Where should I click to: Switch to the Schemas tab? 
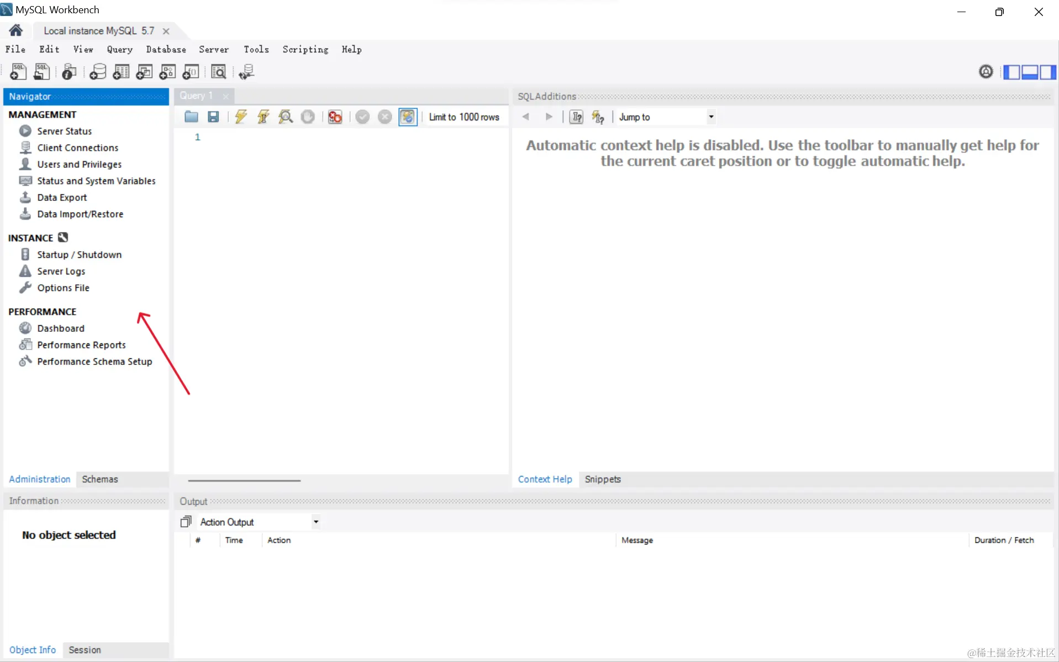coord(100,479)
